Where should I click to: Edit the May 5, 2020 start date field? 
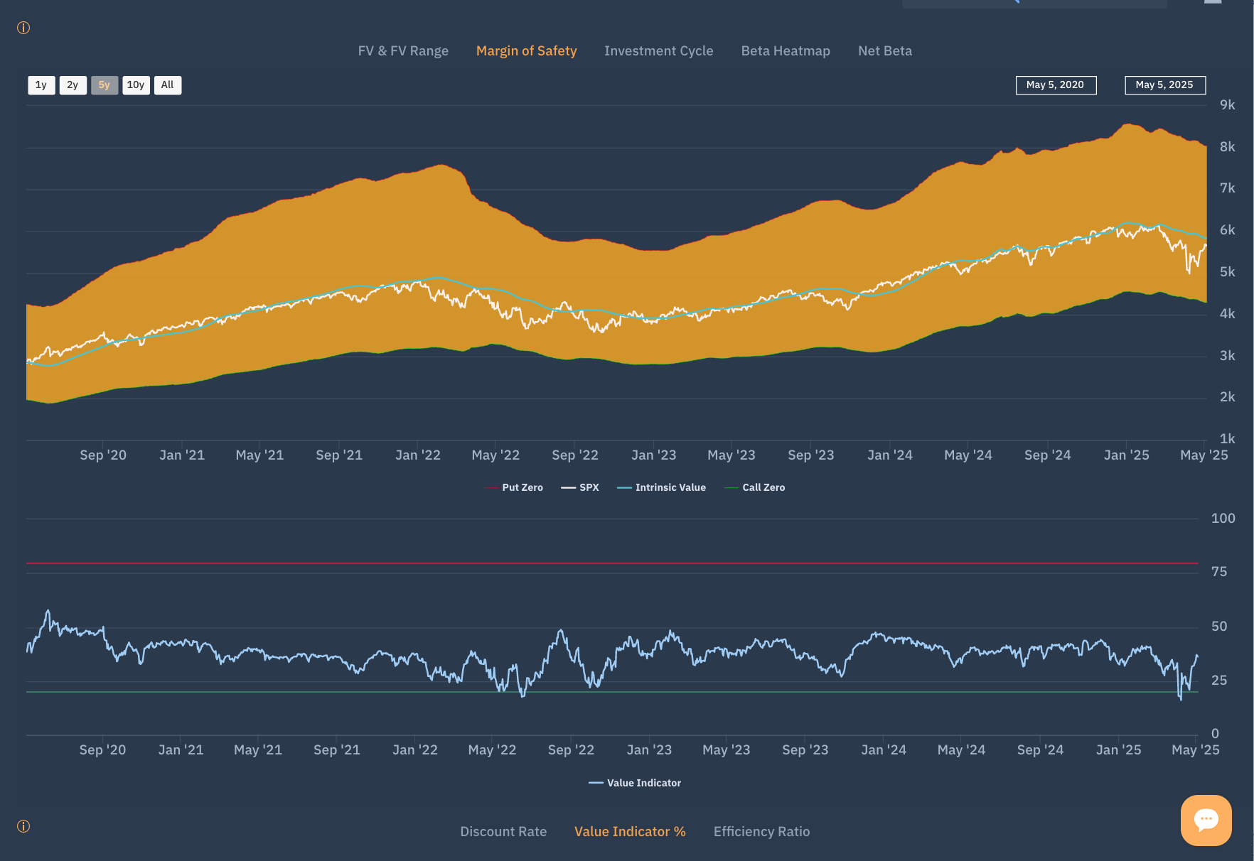(1056, 85)
